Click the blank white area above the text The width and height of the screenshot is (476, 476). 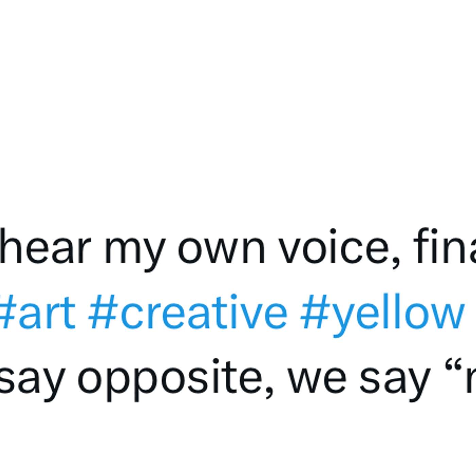238,109
